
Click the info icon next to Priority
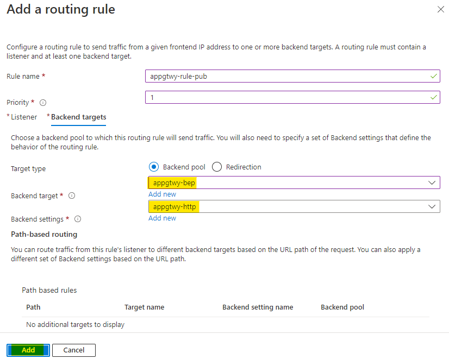point(43,103)
